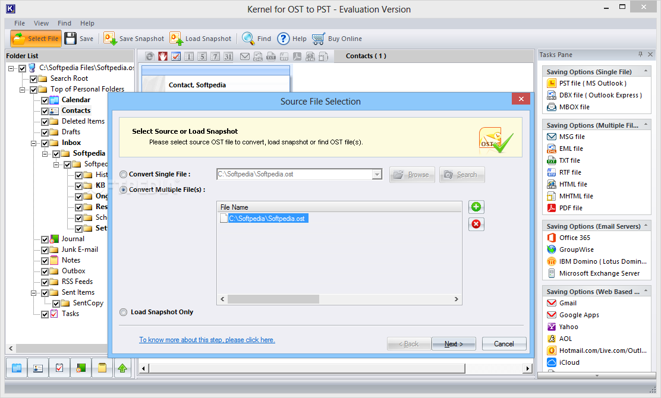
Task: Click red X remove file icon
Action: [x=476, y=224]
